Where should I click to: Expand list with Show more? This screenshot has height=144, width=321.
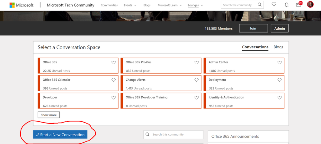[49, 115]
